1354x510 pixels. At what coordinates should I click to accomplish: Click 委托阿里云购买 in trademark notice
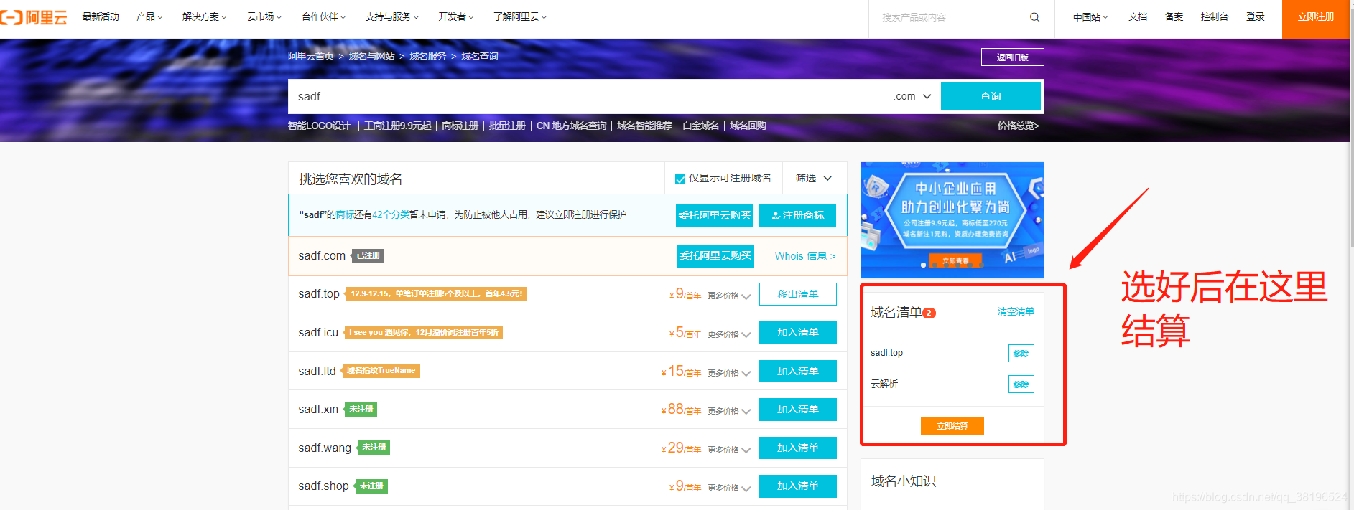[715, 215]
